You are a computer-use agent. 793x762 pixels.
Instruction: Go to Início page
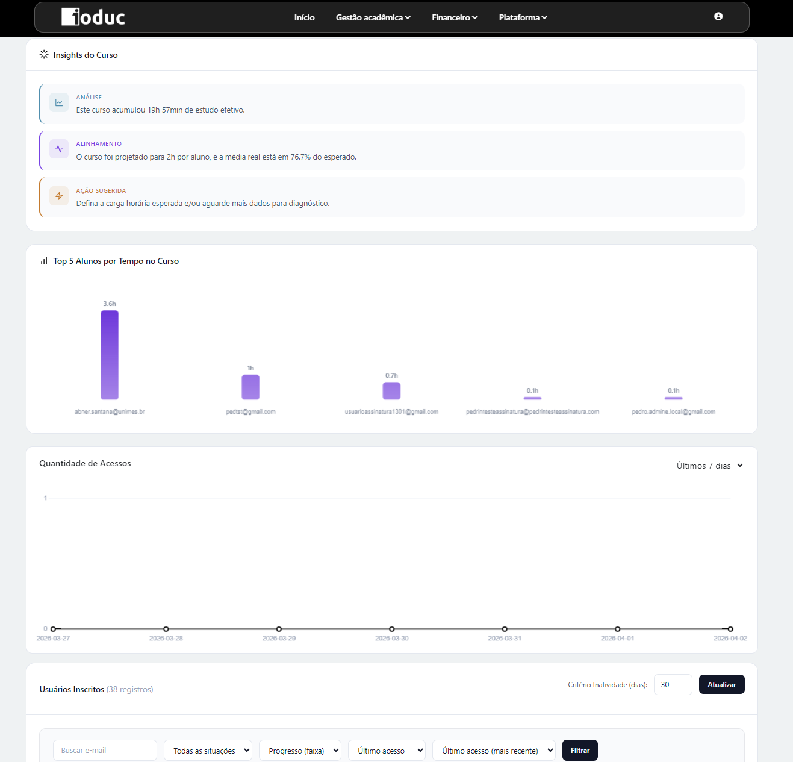pyautogui.click(x=304, y=17)
